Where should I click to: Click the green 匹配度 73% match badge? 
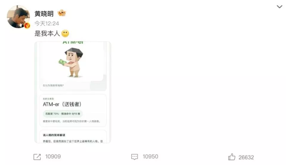[63, 114]
